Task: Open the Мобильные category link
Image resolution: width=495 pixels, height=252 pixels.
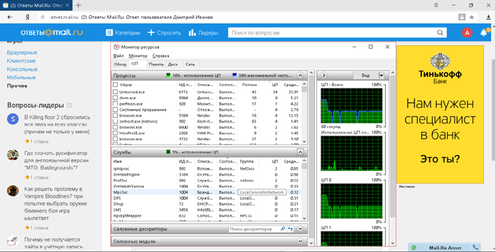Action: pos(21,77)
